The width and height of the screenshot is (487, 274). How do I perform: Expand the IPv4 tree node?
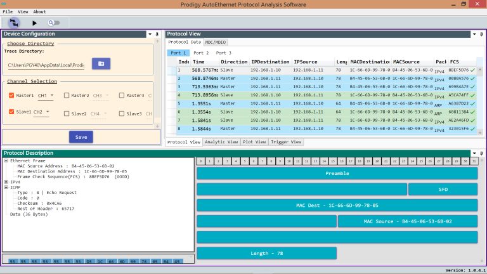coord(6,182)
